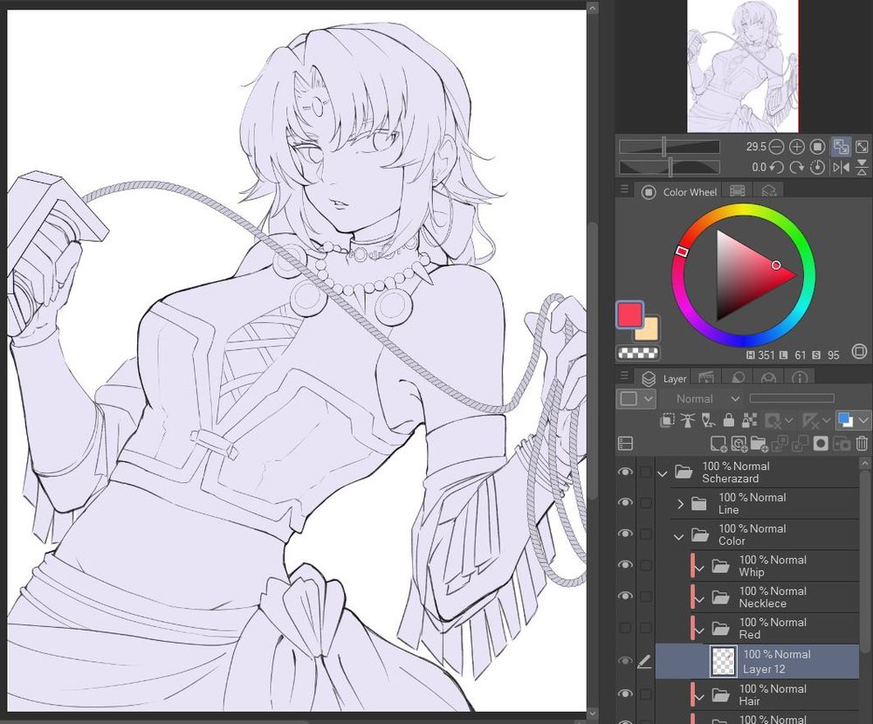This screenshot has height=724, width=873.
Task: Toggle the blue layer color icon
Action: [x=845, y=420]
